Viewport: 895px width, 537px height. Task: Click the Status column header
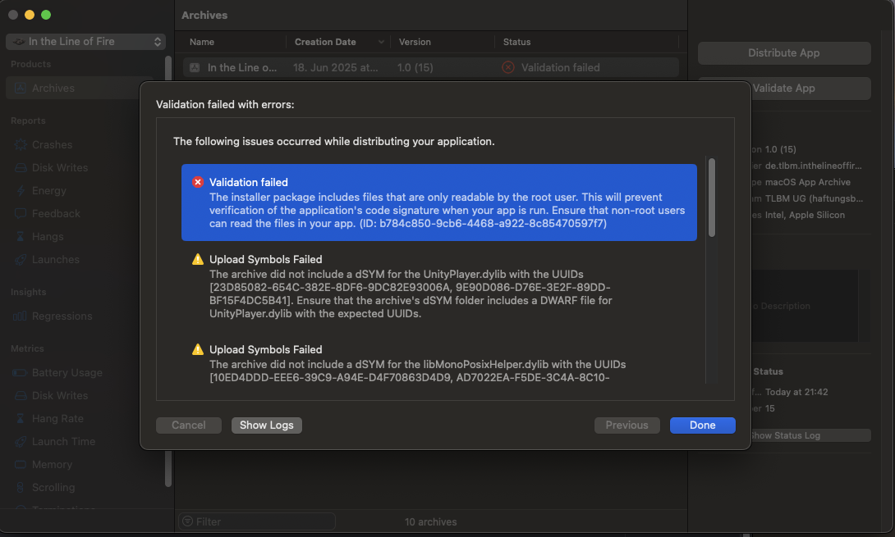pos(517,42)
